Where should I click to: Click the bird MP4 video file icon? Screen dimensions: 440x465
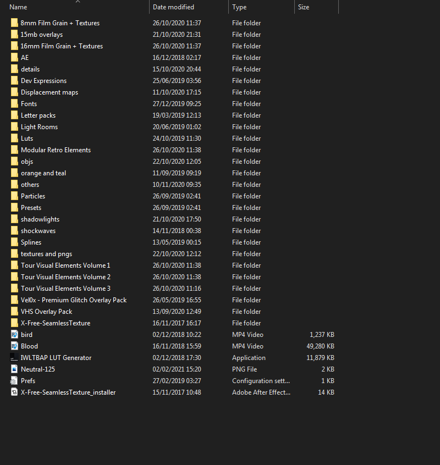click(14, 335)
